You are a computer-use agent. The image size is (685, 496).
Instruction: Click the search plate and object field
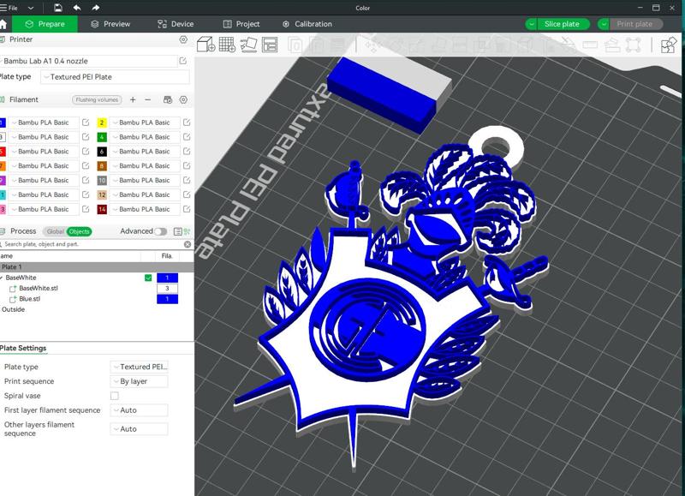click(x=86, y=244)
